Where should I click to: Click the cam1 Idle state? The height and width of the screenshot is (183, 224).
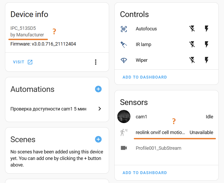(210, 117)
